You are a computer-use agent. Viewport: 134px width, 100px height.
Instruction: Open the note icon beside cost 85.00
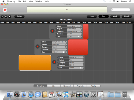pos(79,37)
